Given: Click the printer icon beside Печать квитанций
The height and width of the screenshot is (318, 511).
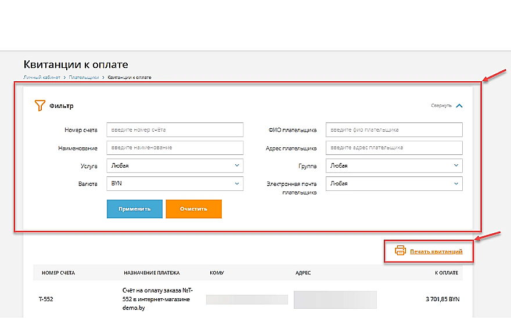Looking at the screenshot, I should point(400,251).
